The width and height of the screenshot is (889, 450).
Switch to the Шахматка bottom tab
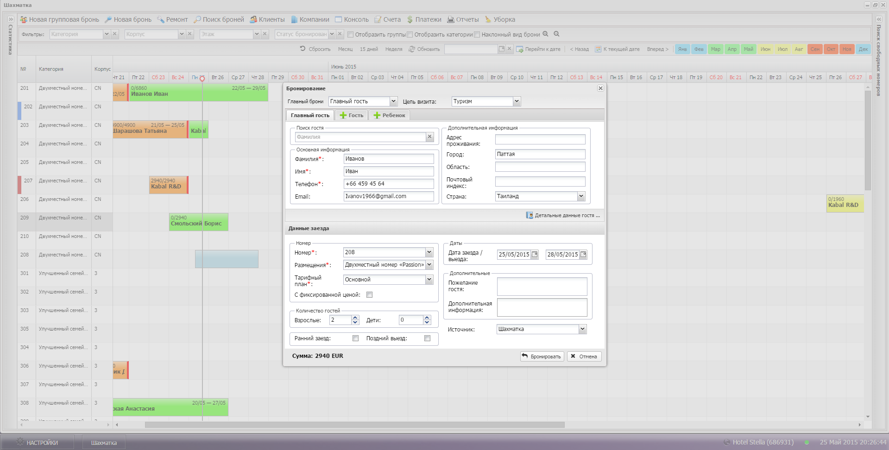coord(104,443)
